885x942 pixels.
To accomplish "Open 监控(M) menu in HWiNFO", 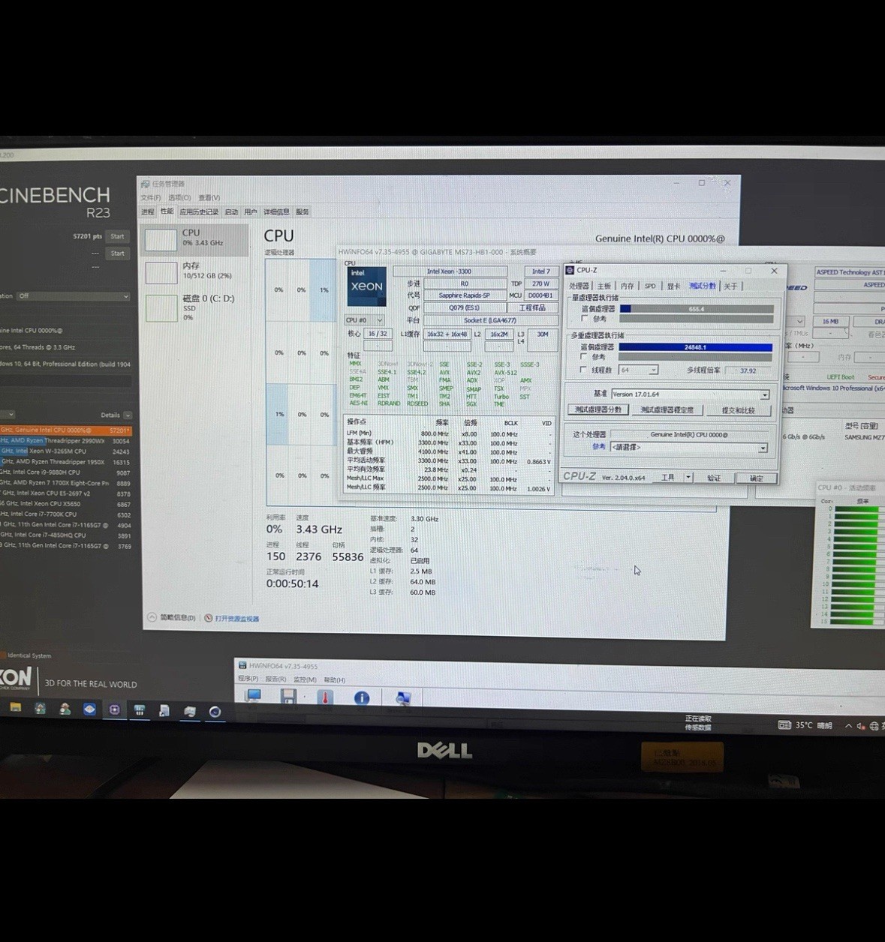I will pyautogui.click(x=305, y=679).
